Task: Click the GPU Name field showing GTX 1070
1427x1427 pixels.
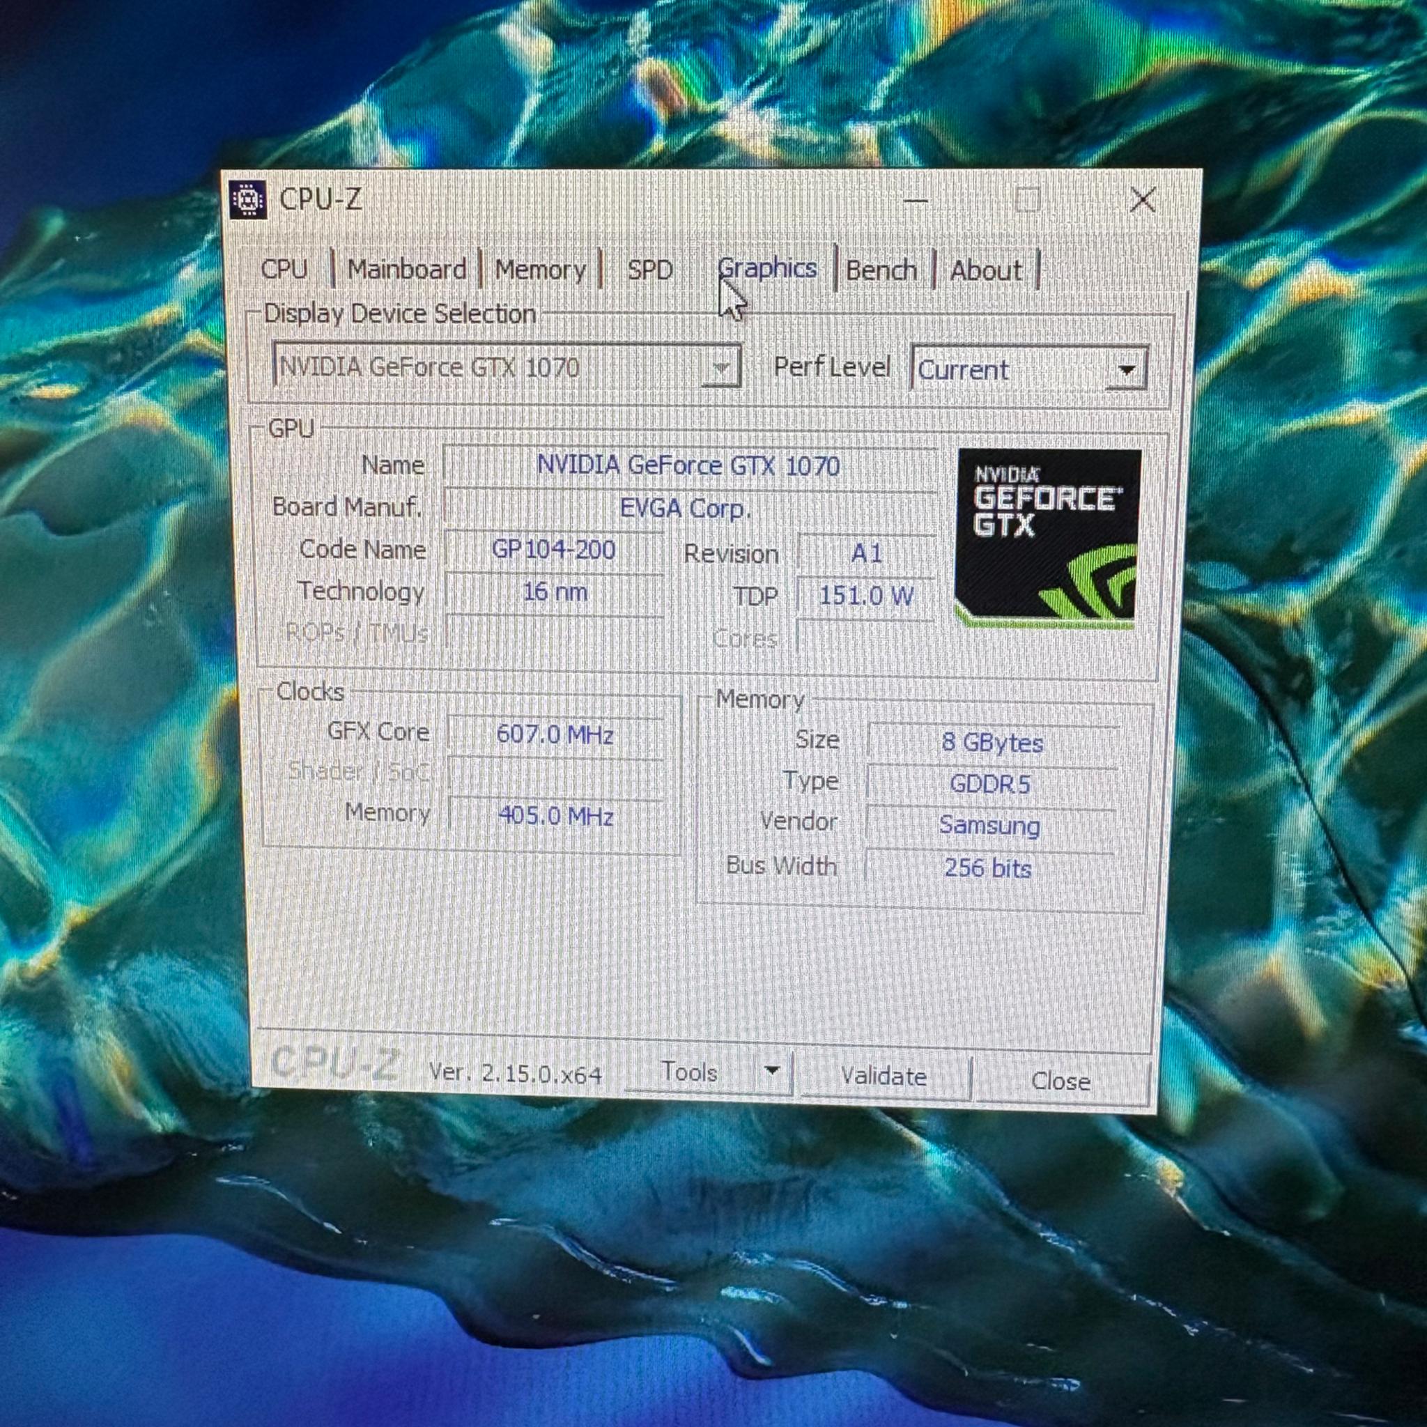Action: (x=687, y=465)
